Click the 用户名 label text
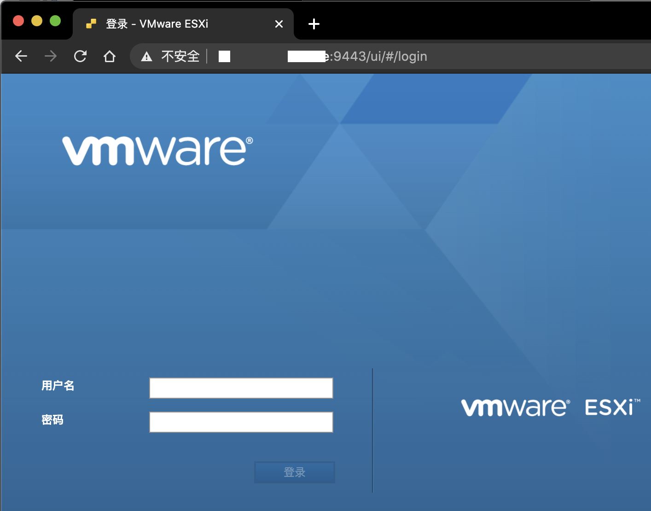This screenshot has width=651, height=511. click(x=58, y=385)
